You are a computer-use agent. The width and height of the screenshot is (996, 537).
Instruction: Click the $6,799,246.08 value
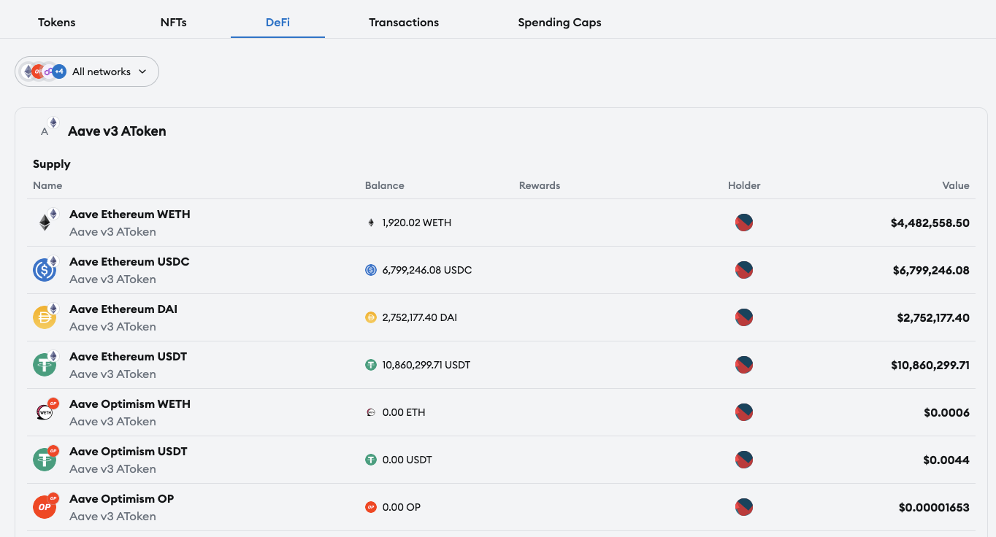[931, 270]
